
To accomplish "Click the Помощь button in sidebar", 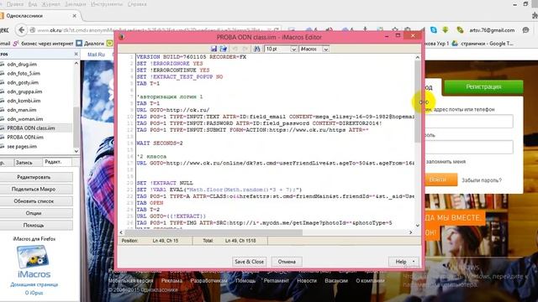I will [x=34, y=226].
